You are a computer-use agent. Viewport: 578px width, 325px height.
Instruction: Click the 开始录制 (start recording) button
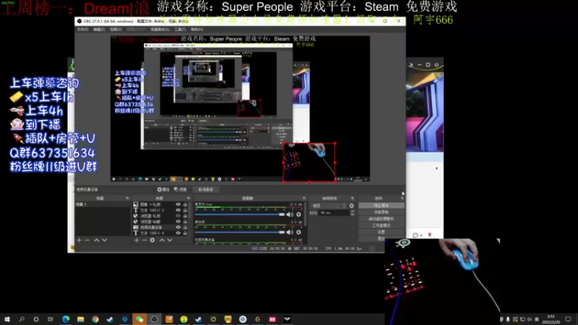pyautogui.click(x=381, y=212)
